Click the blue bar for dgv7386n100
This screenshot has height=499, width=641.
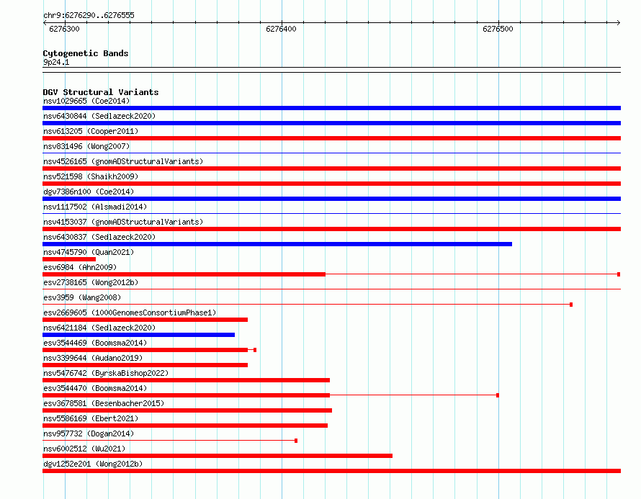pyautogui.click(x=331, y=199)
